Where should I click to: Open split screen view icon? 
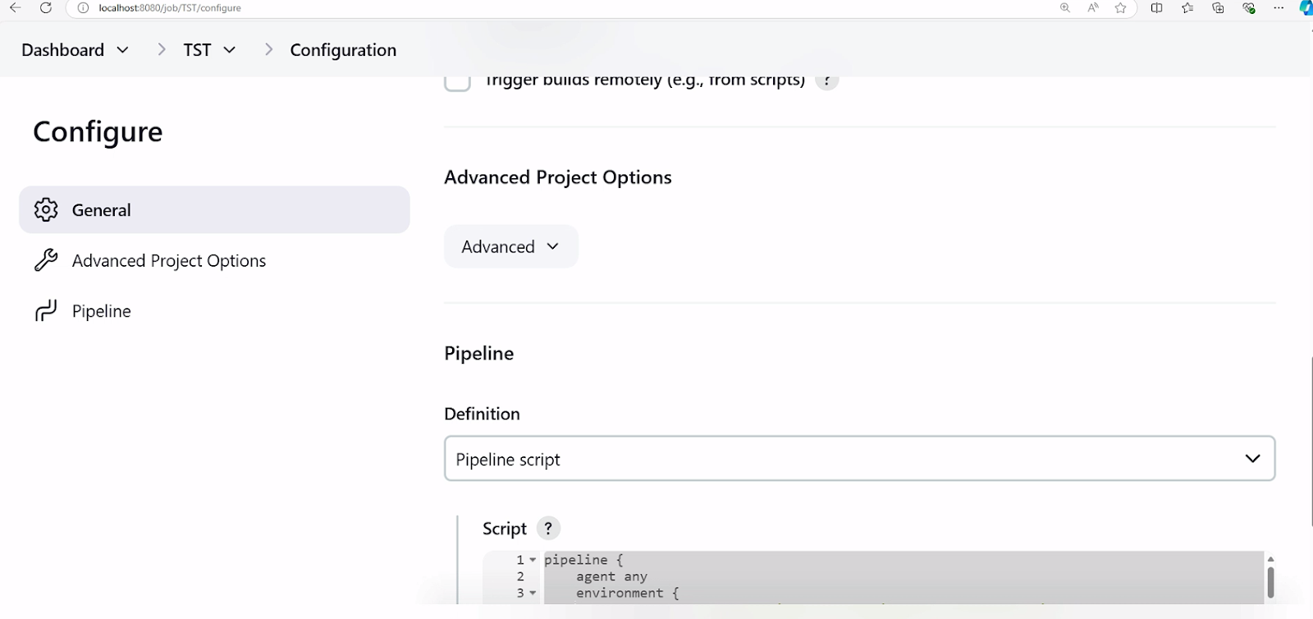point(1156,7)
